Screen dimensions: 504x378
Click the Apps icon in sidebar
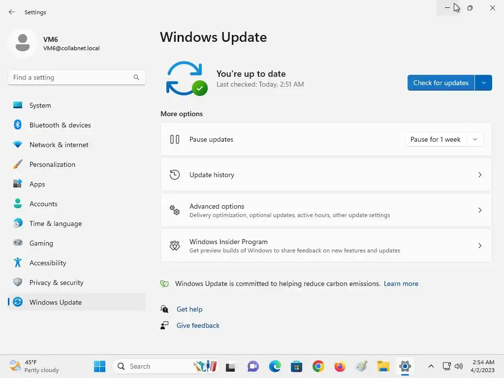tap(18, 184)
